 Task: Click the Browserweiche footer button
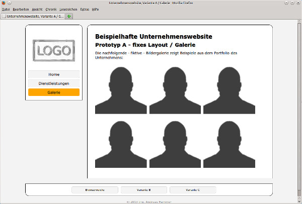(x=95, y=190)
